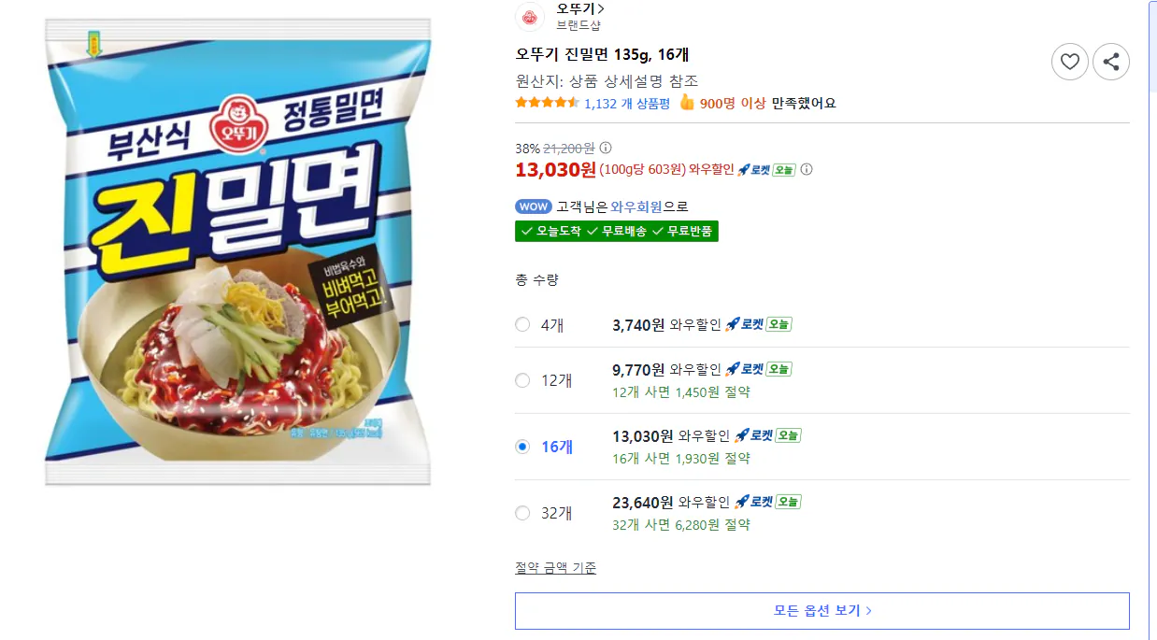Click the info icon next to 로켓 delivery

coord(806,170)
